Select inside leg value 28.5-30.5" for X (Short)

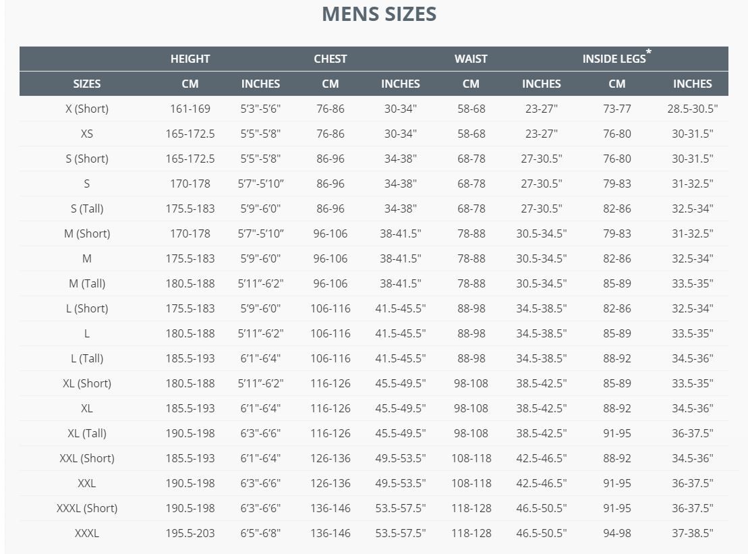click(x=692, y=109)
